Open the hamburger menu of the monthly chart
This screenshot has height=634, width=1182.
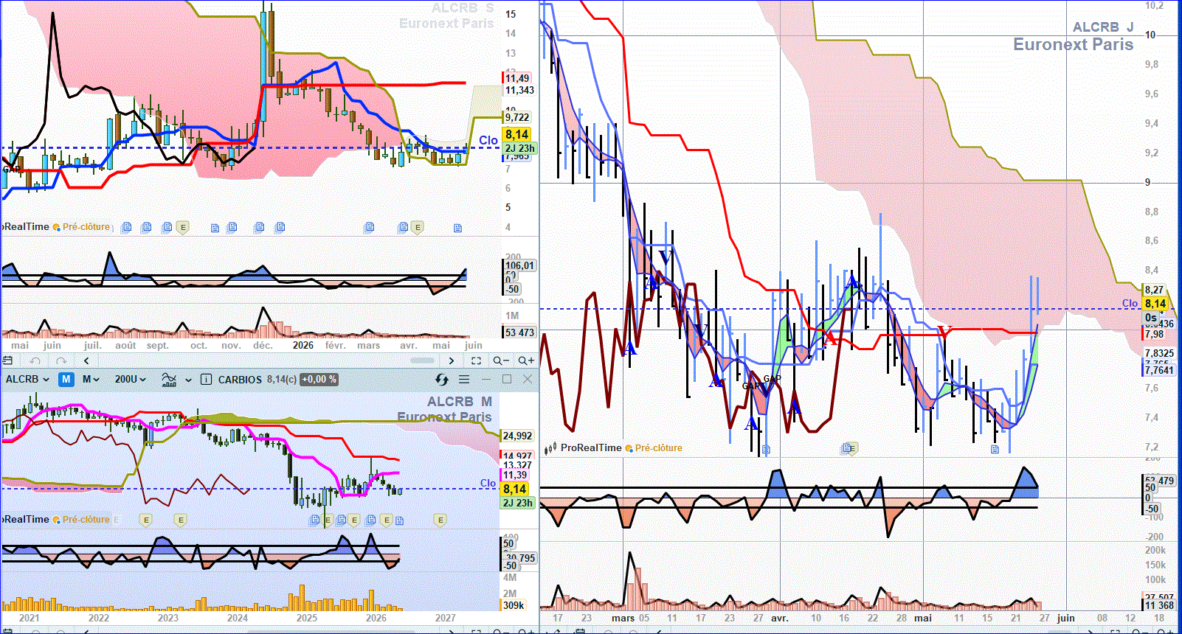point(464,379)
